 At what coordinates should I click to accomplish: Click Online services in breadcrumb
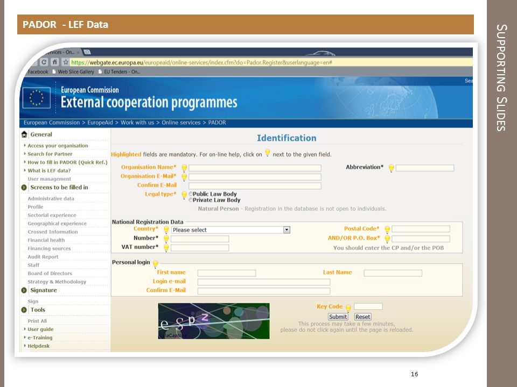point(181,123)
